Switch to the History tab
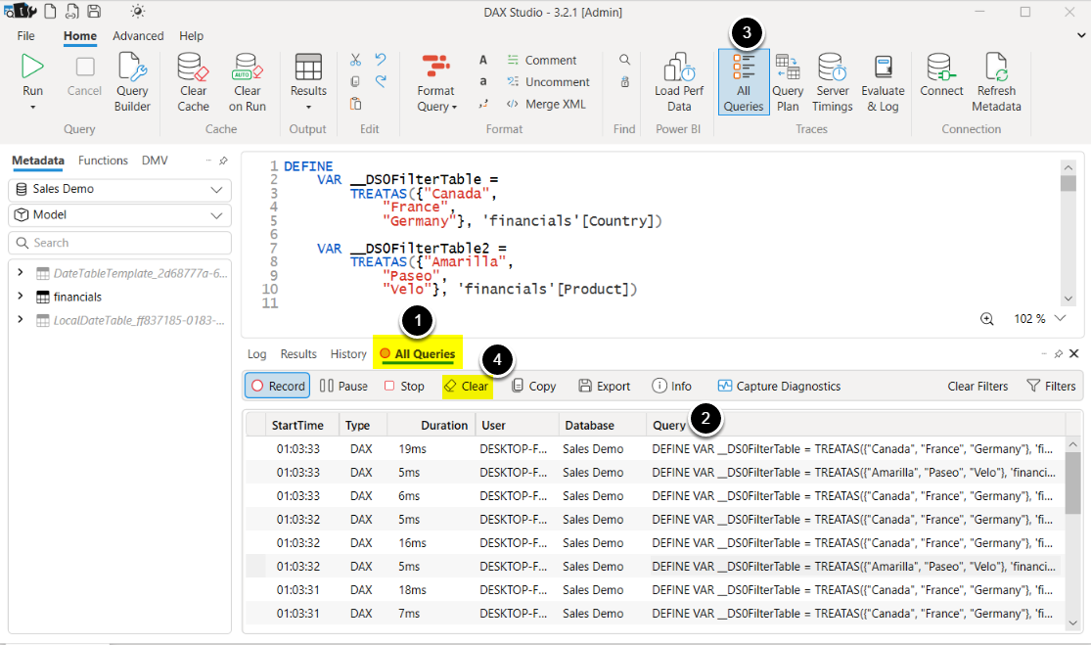The height and width of the screenshot is (645, 1091). click(348, 354)
